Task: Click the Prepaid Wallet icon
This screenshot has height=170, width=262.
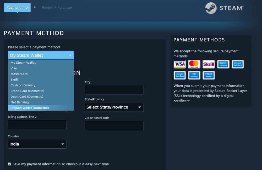Action: tap(209, 75)
